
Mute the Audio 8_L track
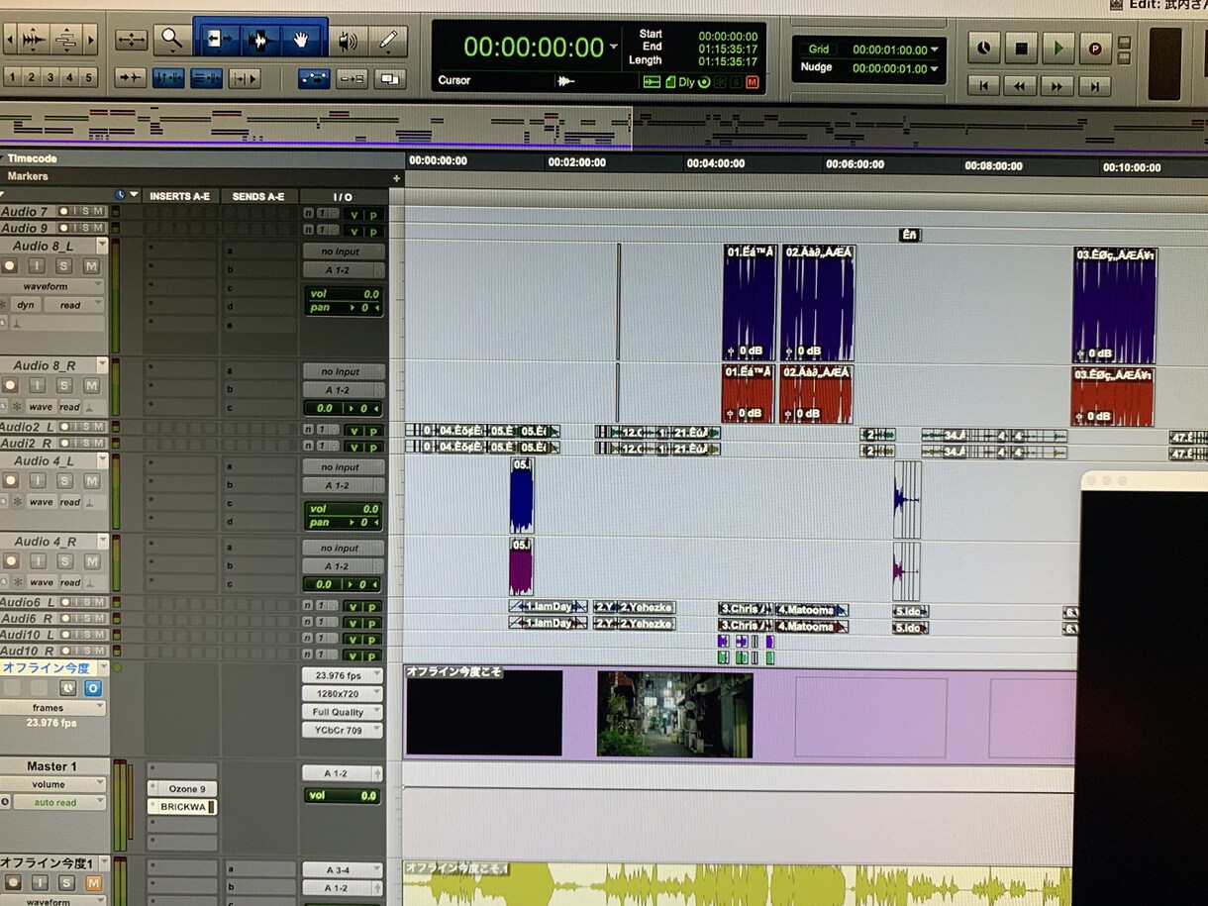(x=91, y=265)
